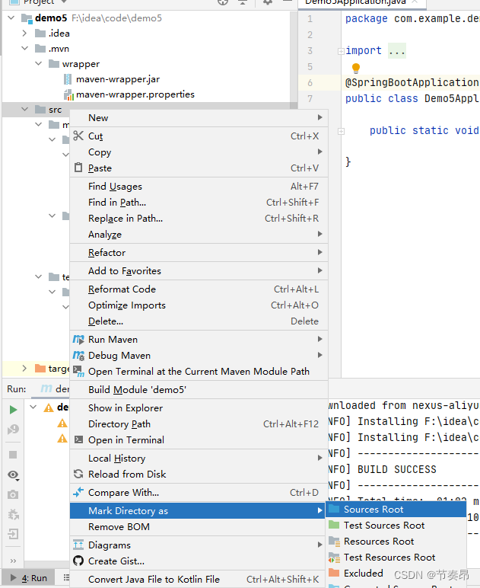Click the exit arrow icon in Run panel

click(x=13, y=534)
